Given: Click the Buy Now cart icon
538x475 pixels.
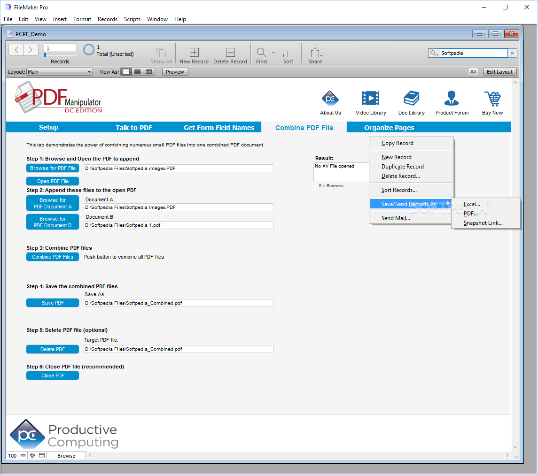Looking at the screenshot, I should tap(492, 99).
